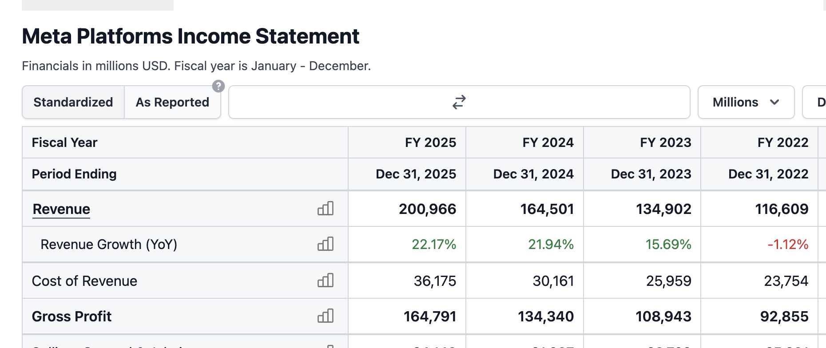Click the Cost of Revenue row label
The height and width of the screenshot is (348, 826).
[x=84, y=281]
